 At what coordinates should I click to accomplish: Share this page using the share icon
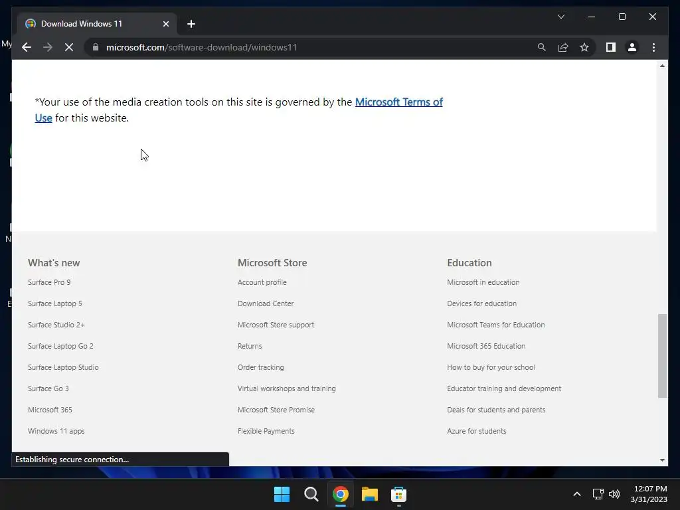point(563,47)
